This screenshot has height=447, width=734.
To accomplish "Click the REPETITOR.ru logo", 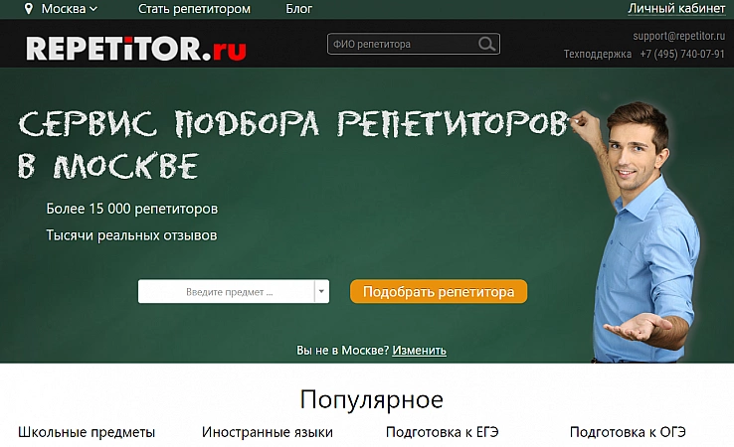I will [136, 49].
